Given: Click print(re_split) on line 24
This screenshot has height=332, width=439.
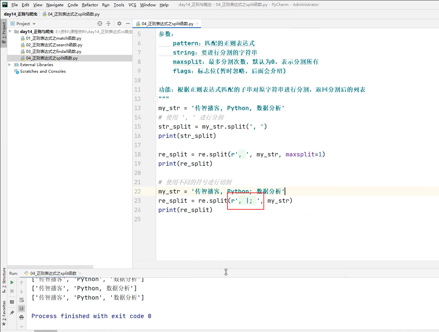Looking at the screenshot, I should pyautogui.click(x=185, y=210).
